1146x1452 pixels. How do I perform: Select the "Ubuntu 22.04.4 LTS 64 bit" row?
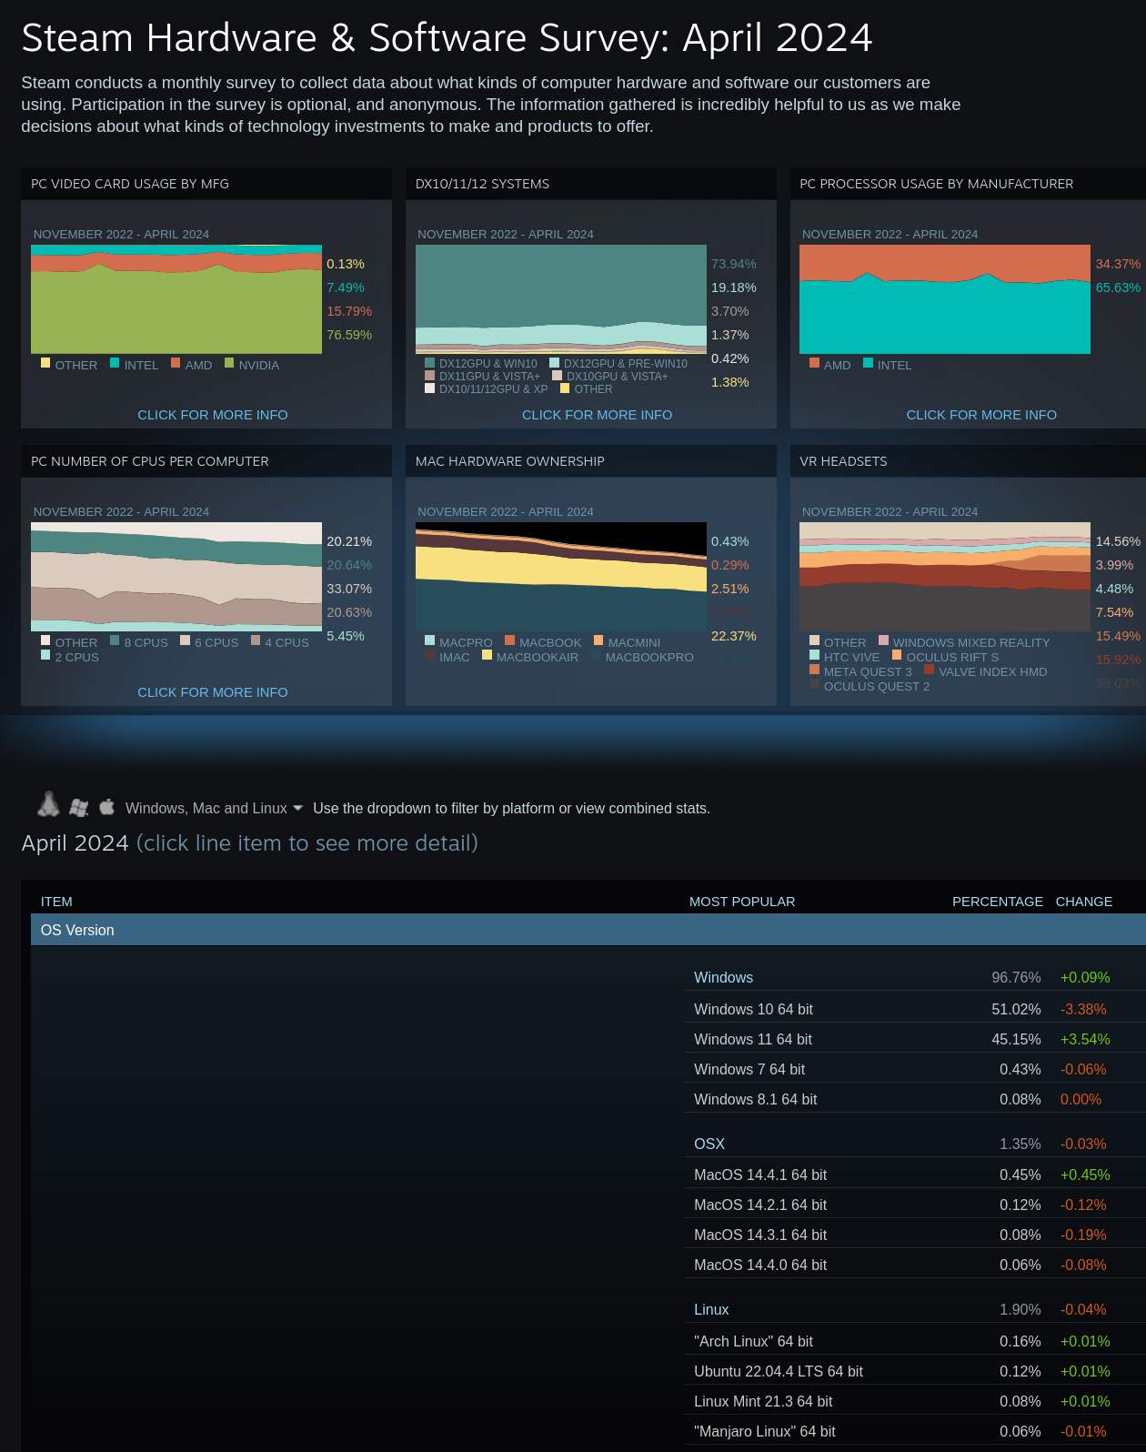[x=915, y=1371]
